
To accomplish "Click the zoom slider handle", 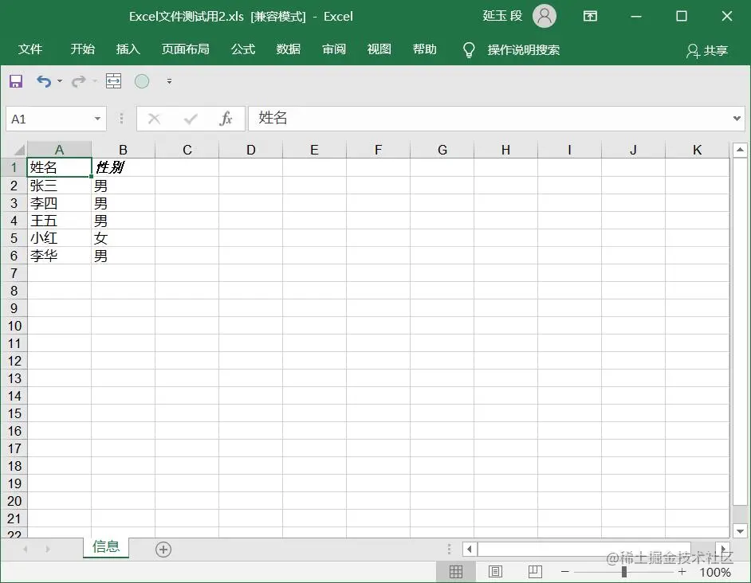I will point(624,572).
